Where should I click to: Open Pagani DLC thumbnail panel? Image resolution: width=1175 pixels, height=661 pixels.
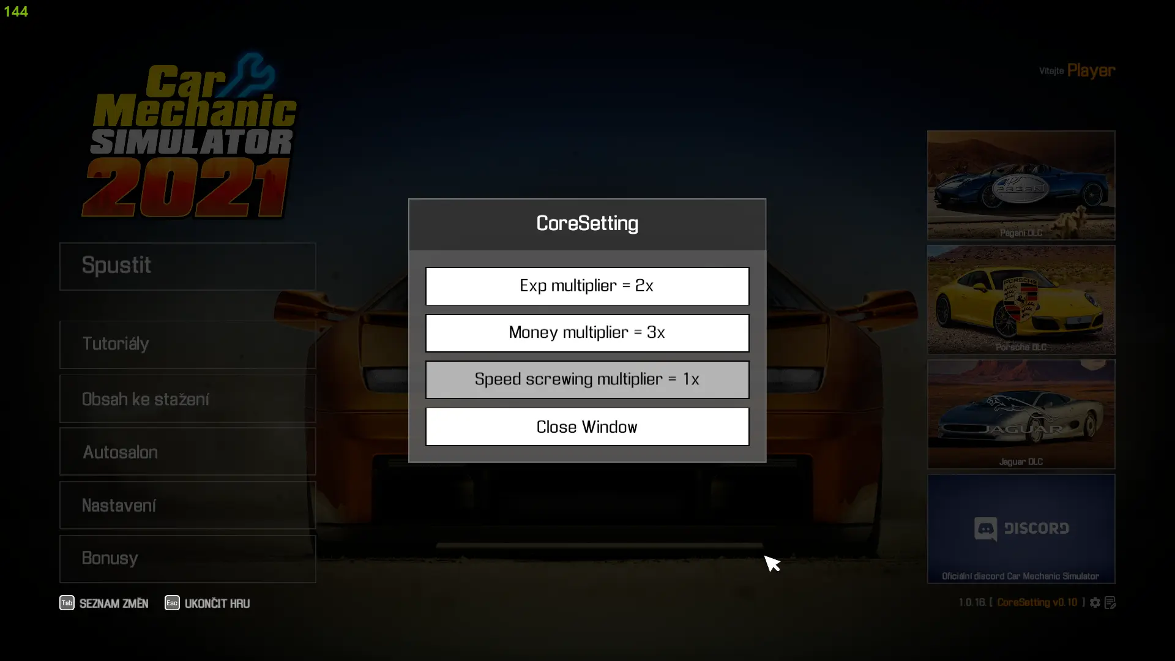[1021, 185]
